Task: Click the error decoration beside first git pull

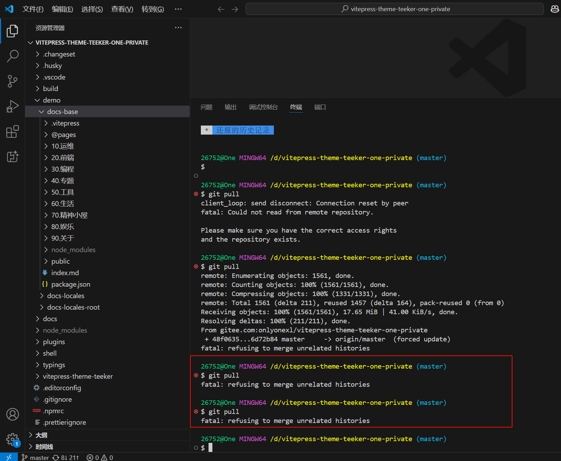Action: pyautogui.click(x=196, y=194)
